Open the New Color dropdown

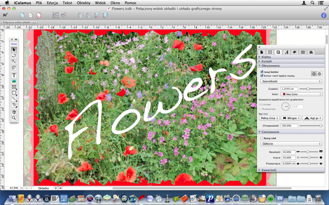click(301, 94)
